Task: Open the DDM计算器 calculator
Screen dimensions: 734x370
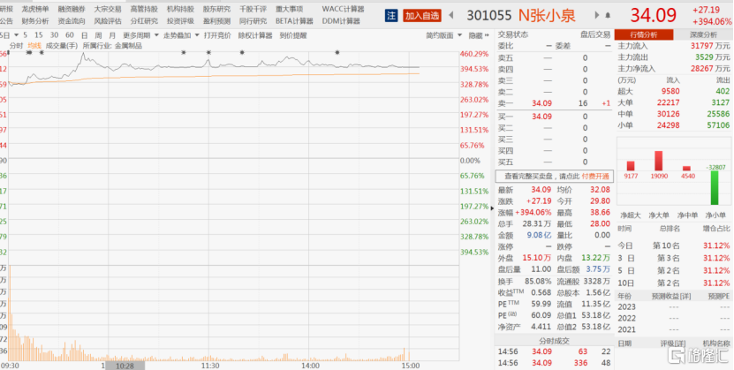Action: 341,21
